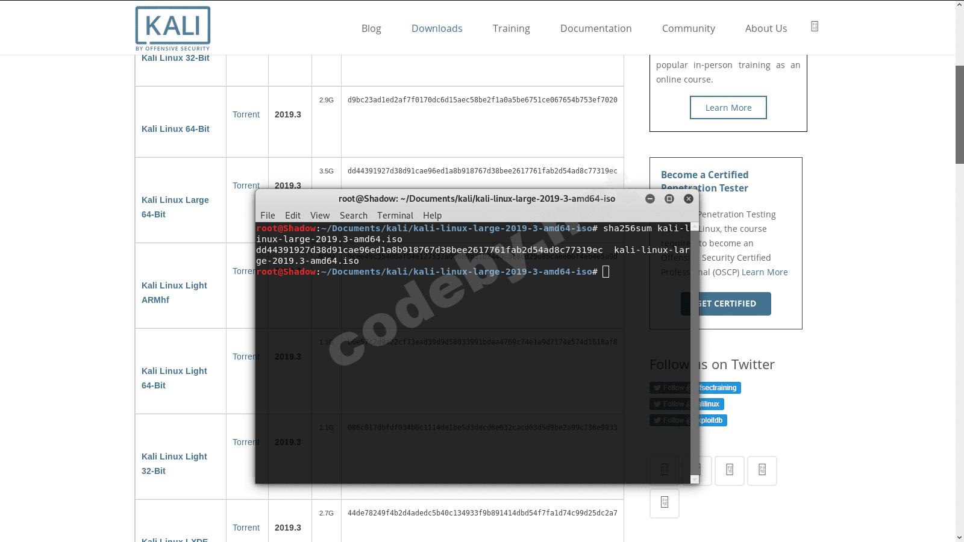Open the File menu in the terminal
964x542 pixels.
coord(268,215)
